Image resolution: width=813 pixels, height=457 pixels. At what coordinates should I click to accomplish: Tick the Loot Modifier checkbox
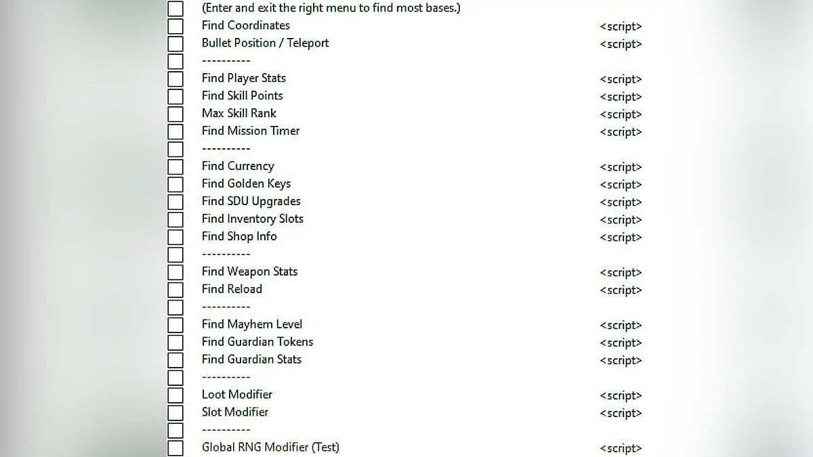pyautogui.click(x=175, y=396)
